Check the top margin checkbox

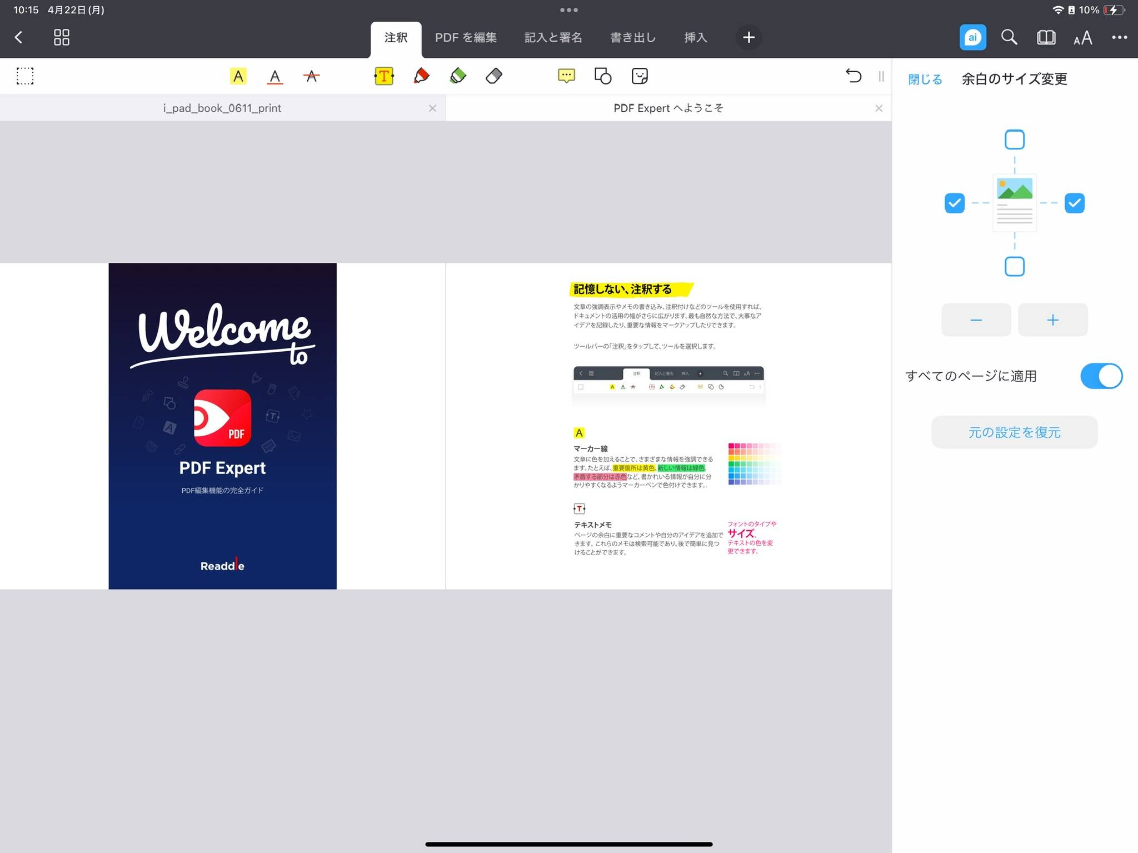click(x=1015, y=139)
